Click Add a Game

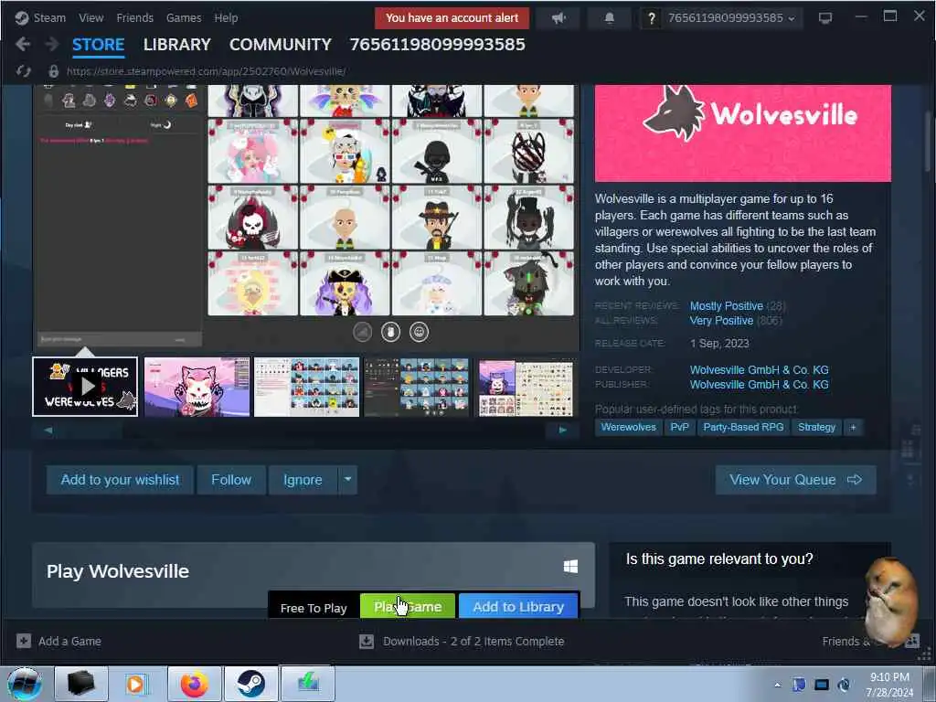(69, 641)
